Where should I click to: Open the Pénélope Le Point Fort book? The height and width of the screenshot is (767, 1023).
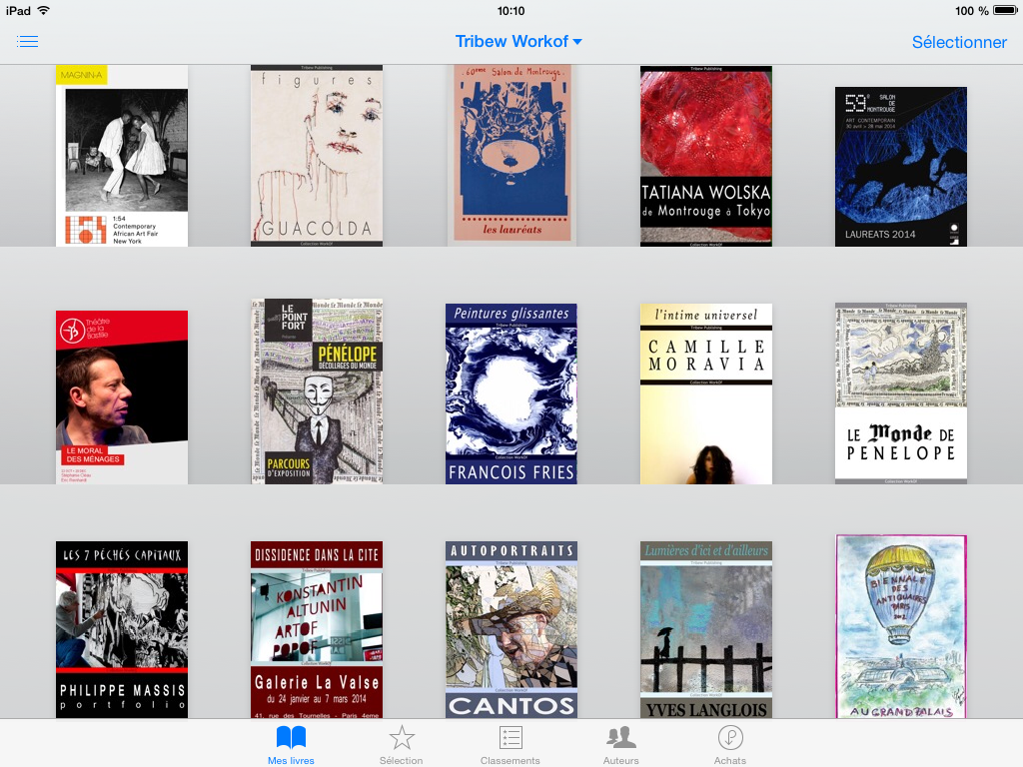pyautogui.click(x=317, y=391)
